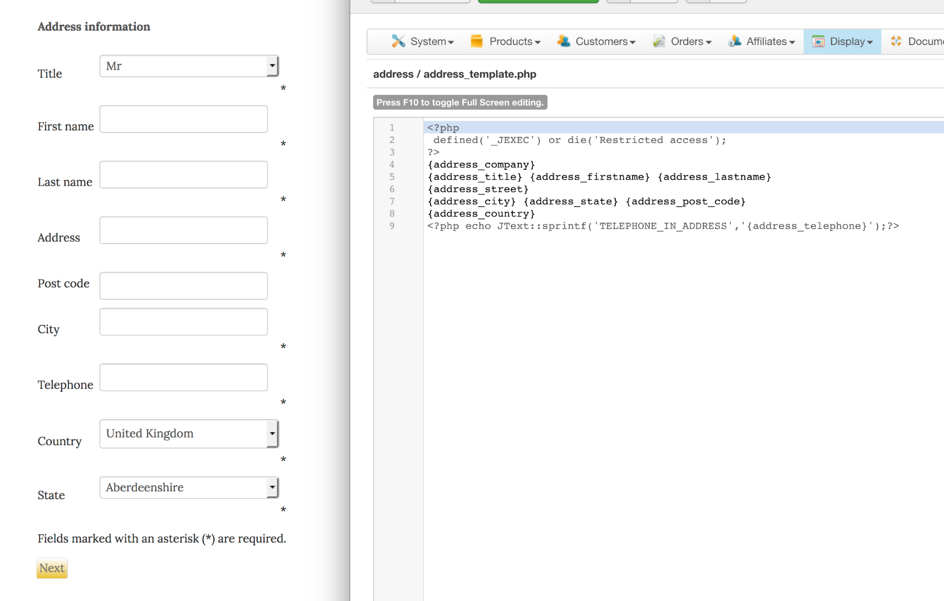Click the Affiliates icon

[735, 41]
